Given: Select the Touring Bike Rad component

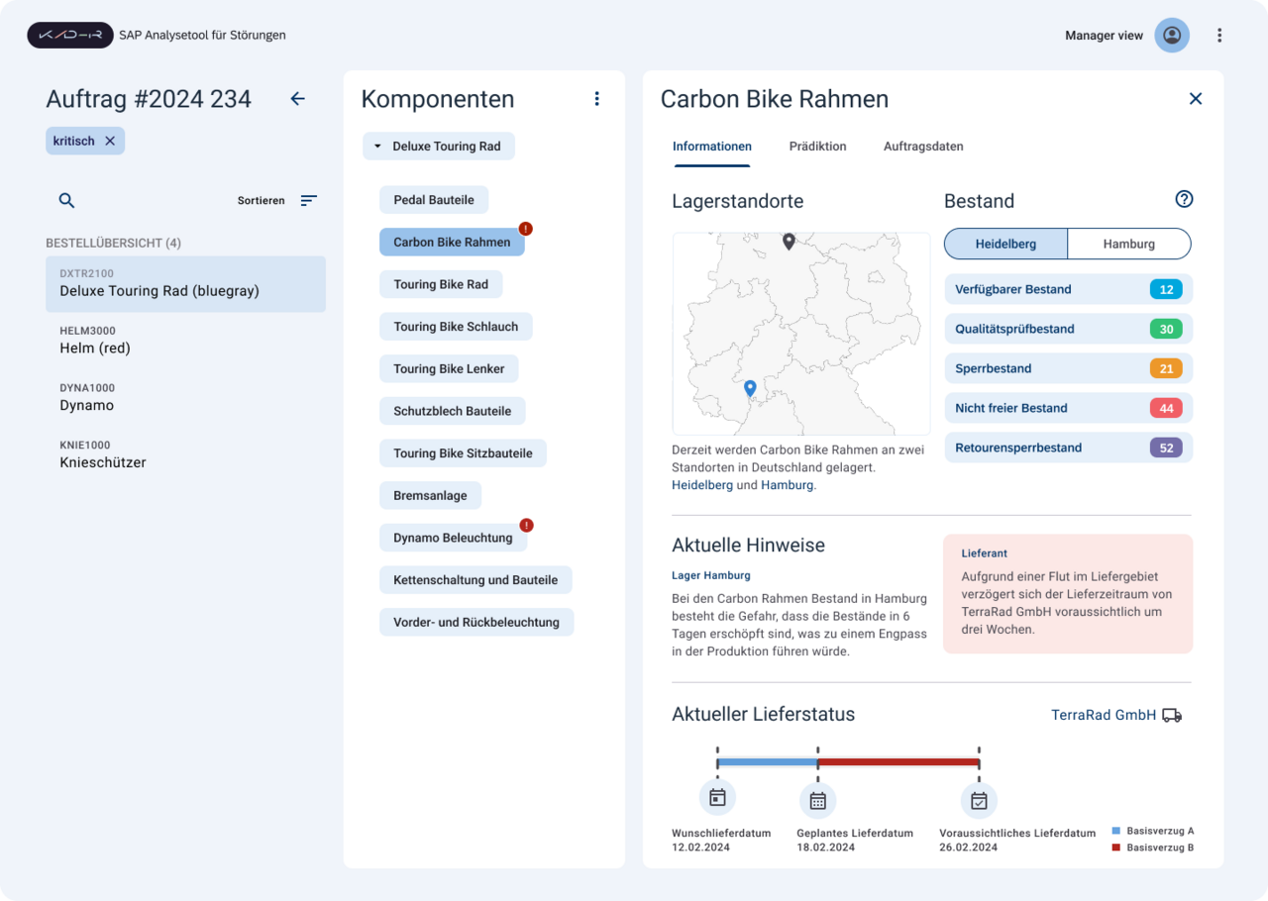Looking at the screenshot, I should (441, 285).
